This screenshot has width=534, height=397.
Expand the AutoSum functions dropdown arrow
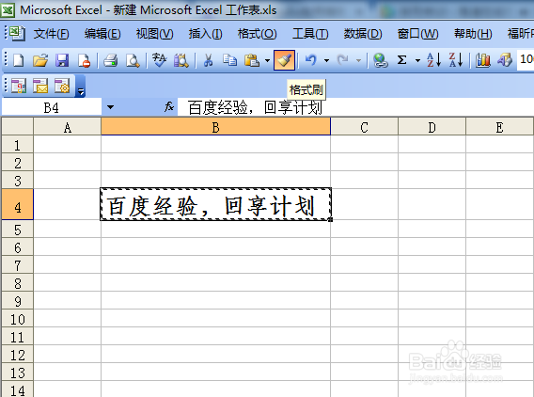click(417, 60)
